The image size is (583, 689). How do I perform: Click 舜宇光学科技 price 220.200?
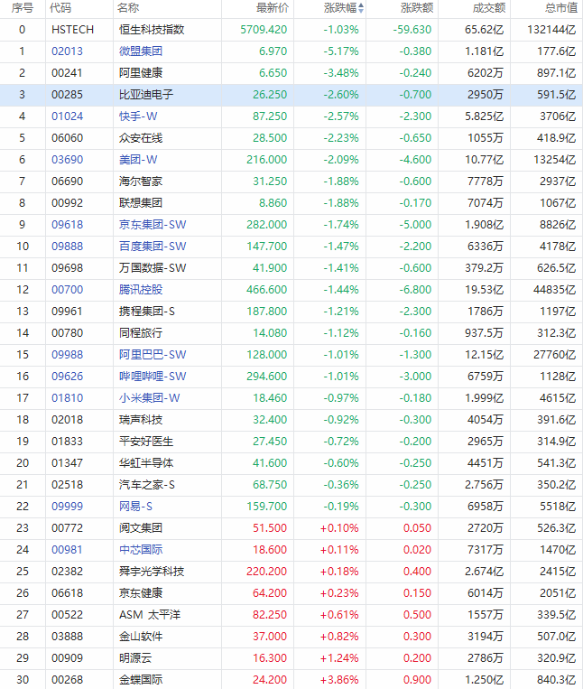pyautogui.click(x=266, y=572)
